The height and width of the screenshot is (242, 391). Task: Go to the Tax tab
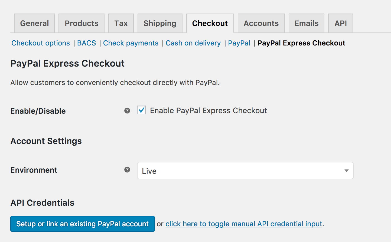(x=121, y=23)
